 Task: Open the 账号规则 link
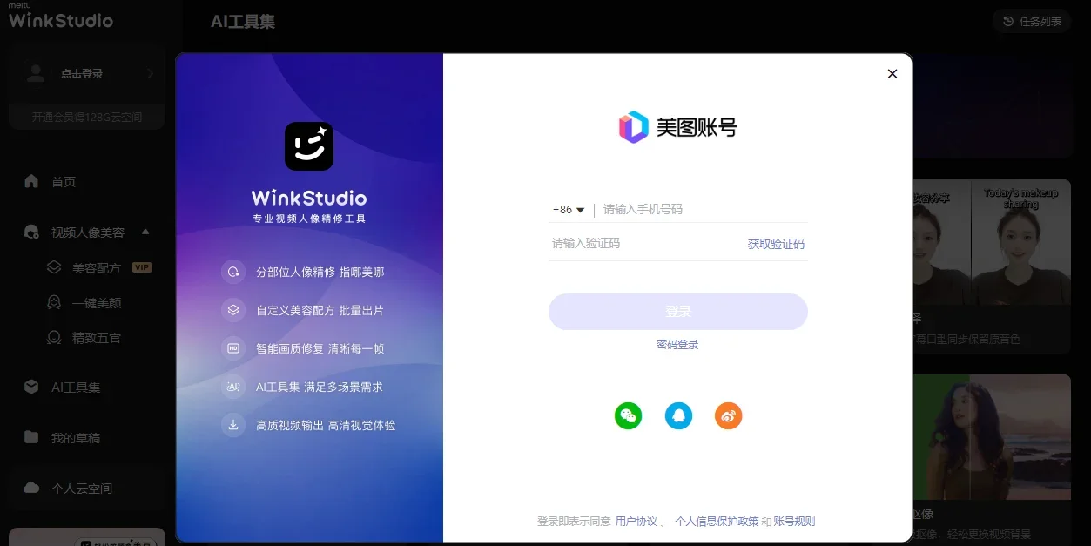[x=794, y=522]
